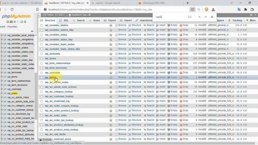Image resolution: width=258 pixels, height=145 pixels.
Task: Check the wp_revslider_slides row checkbox
Action: tap(42, 35)
